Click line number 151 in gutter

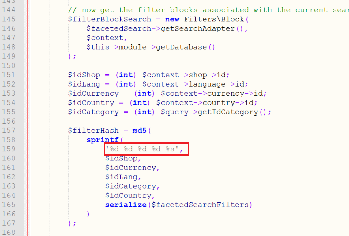(x=9, y=75)
